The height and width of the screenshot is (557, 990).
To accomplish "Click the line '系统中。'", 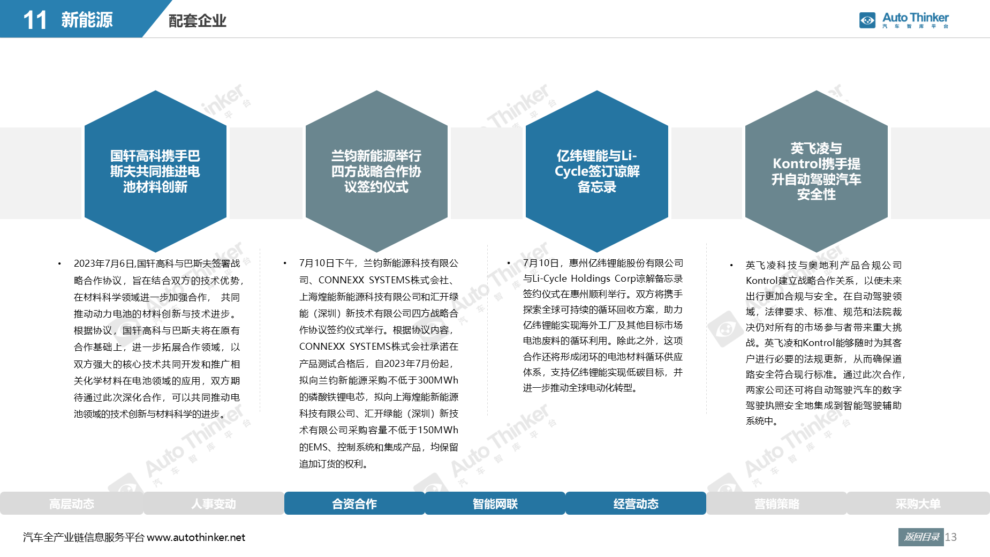I will pos(763,421).
